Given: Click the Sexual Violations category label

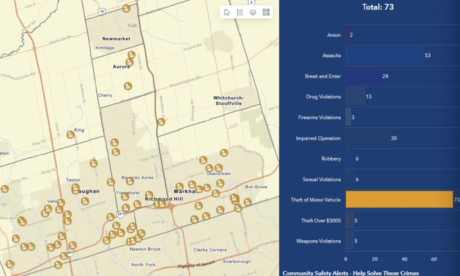Looking at the screenshot, I should point(322,179).
